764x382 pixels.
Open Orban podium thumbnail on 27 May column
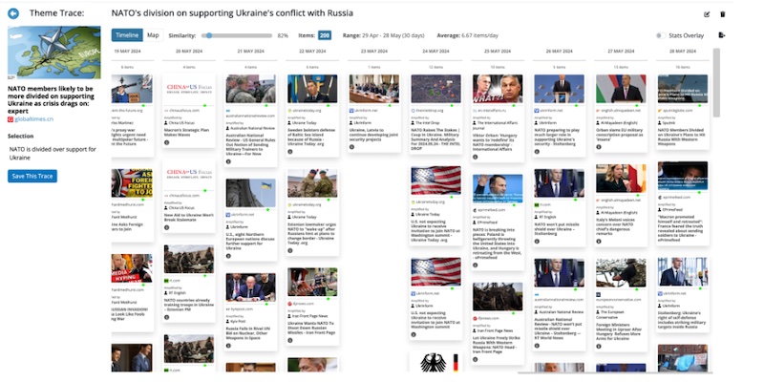point(621,89)
